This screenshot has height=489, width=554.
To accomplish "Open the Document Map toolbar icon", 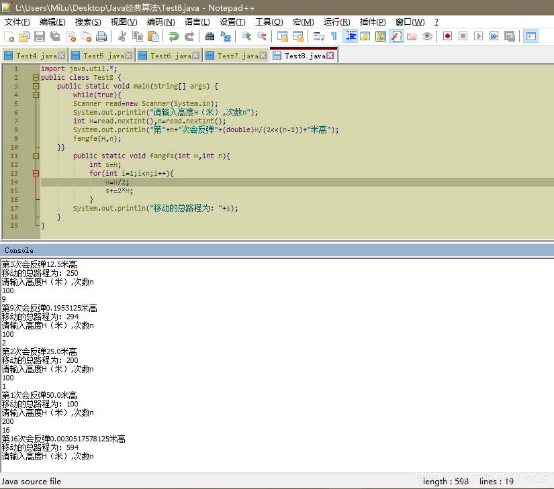I will [381, 36].
